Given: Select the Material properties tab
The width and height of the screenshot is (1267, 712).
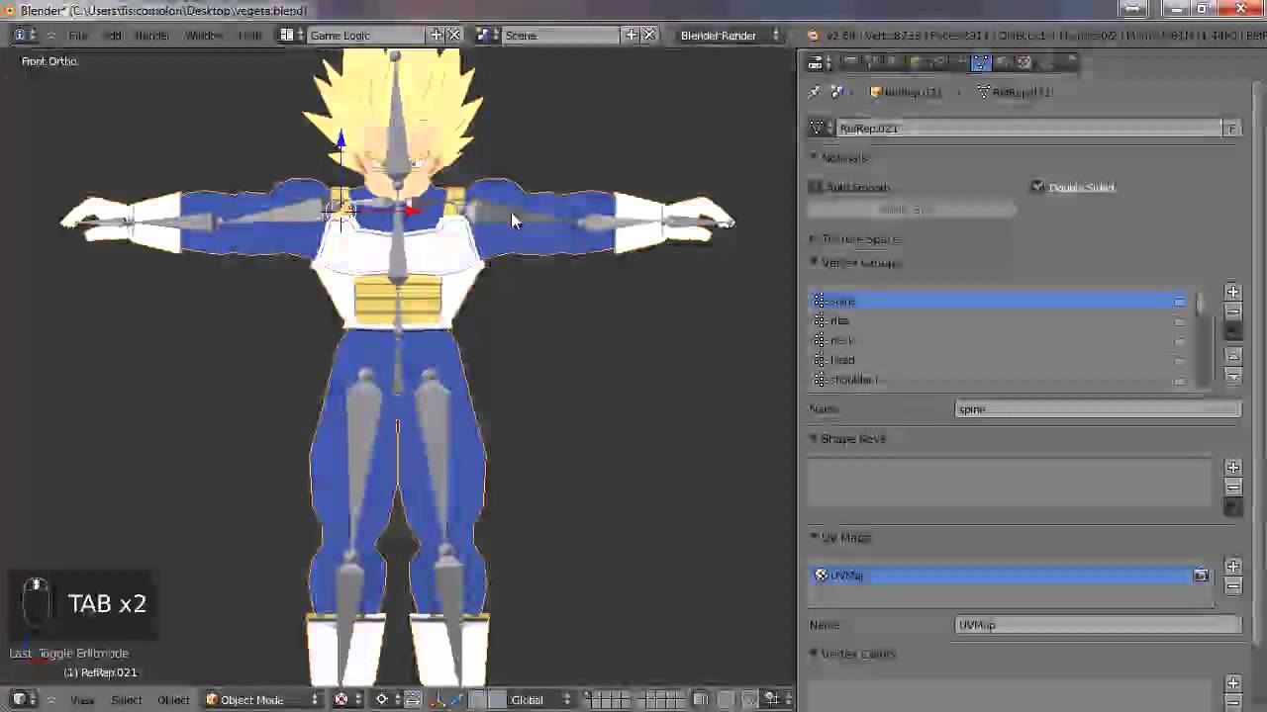Looking at the screenshot, I should pyautogui.click(x=1002, y=63).
